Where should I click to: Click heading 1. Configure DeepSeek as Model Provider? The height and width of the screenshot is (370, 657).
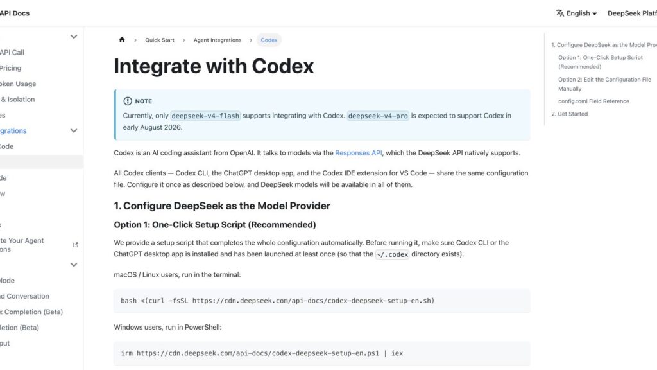222,206
